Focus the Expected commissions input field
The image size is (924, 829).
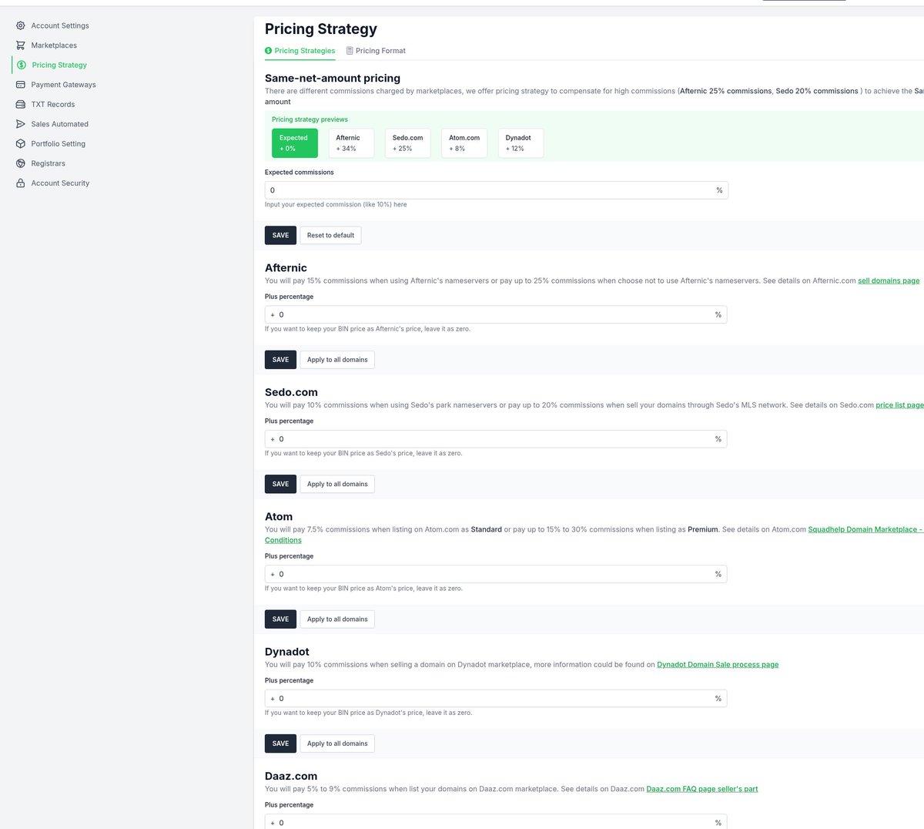pyautogui.click(x=497, y=190)
